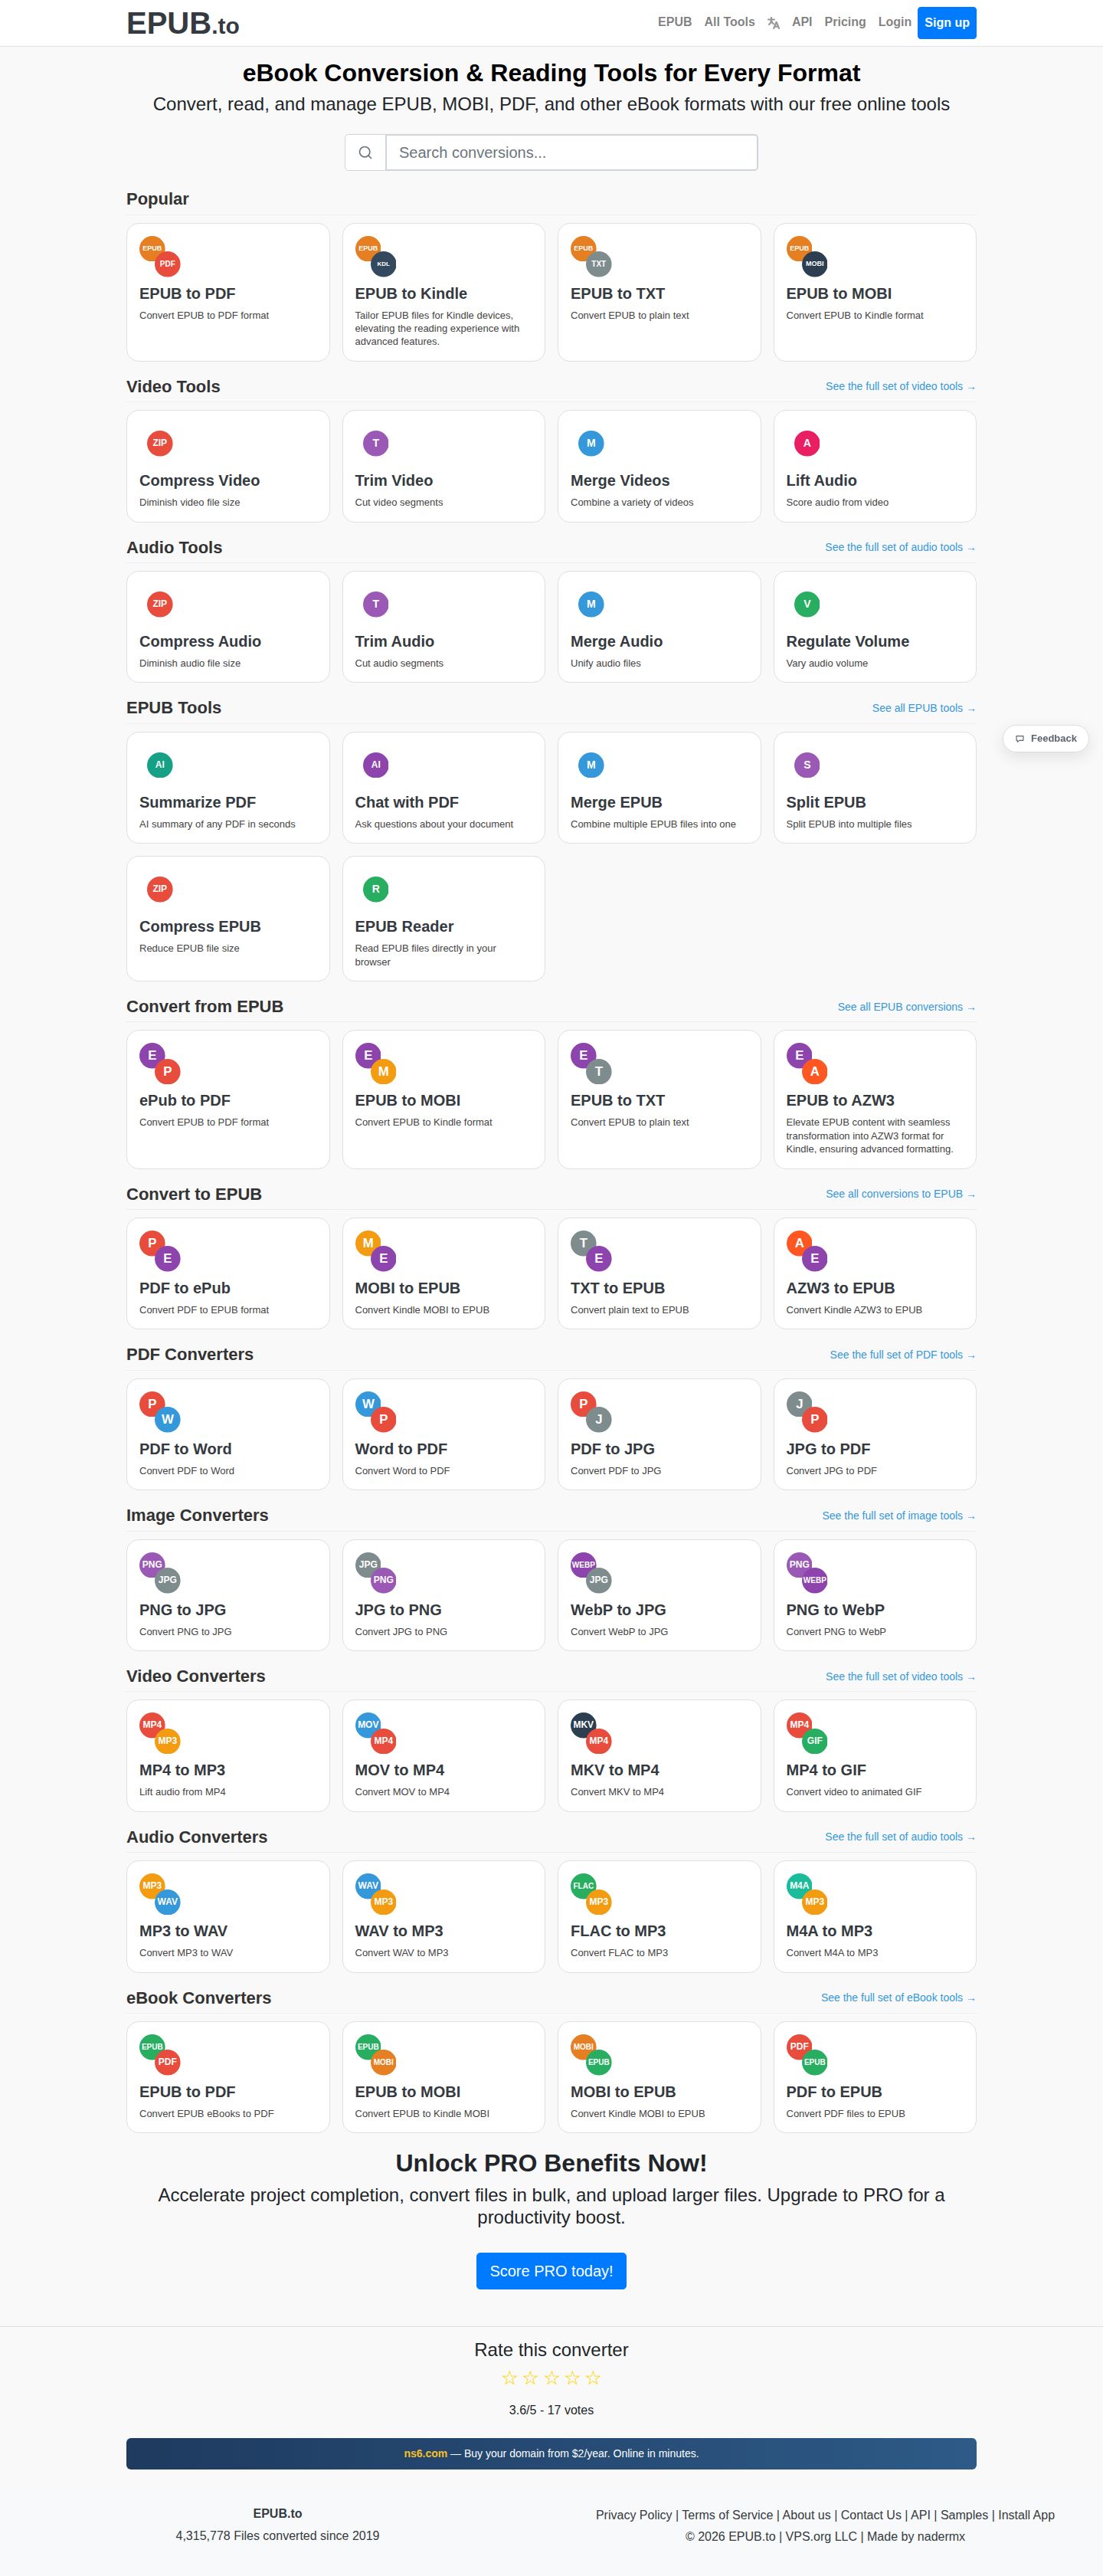Click the first rating star
Viewport: 1103px width, 2576px height.
coord(509,2378)
